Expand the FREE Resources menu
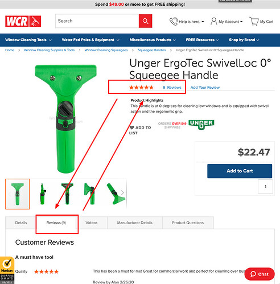This screenshot has width=280, height=284. pos(202,40)
